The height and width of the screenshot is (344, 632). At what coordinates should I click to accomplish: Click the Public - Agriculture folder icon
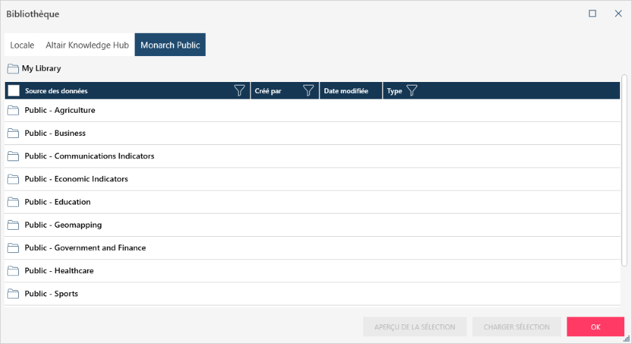pyautogui.click(x=13, y=110)
